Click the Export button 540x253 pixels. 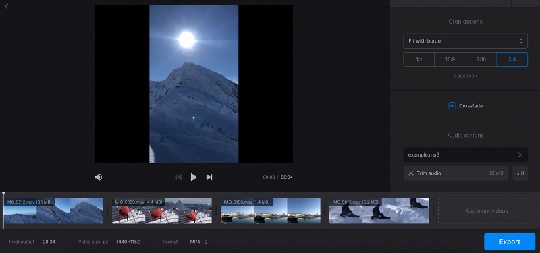[510, 242]
